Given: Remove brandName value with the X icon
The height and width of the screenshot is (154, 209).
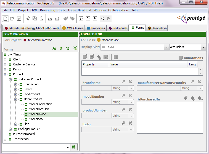Looking at the screenshot, I should pos(130,82).
